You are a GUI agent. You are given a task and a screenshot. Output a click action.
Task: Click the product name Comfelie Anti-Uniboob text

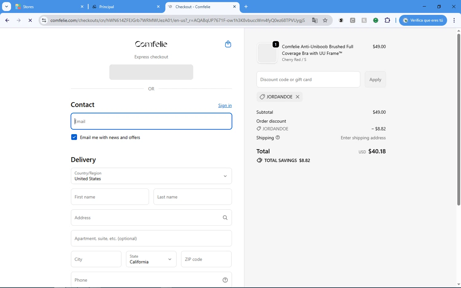pos(317,50)
